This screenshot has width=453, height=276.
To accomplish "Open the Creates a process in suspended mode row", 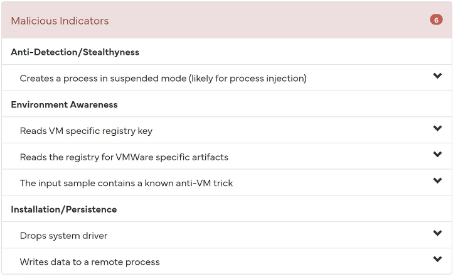I will point(226,77).
